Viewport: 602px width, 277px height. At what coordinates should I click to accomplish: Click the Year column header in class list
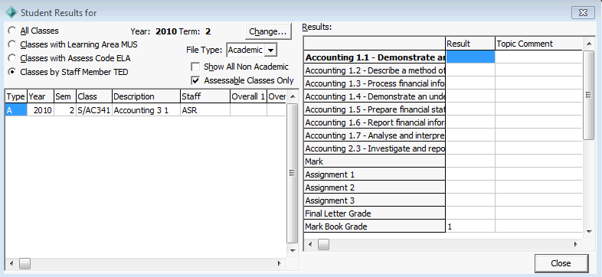[x=41, y=96]
